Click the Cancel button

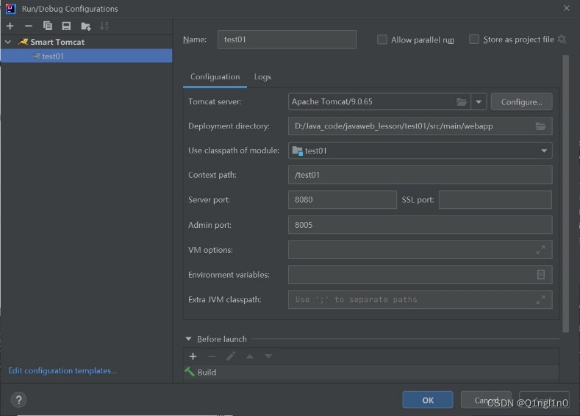[x=486, y=400]
